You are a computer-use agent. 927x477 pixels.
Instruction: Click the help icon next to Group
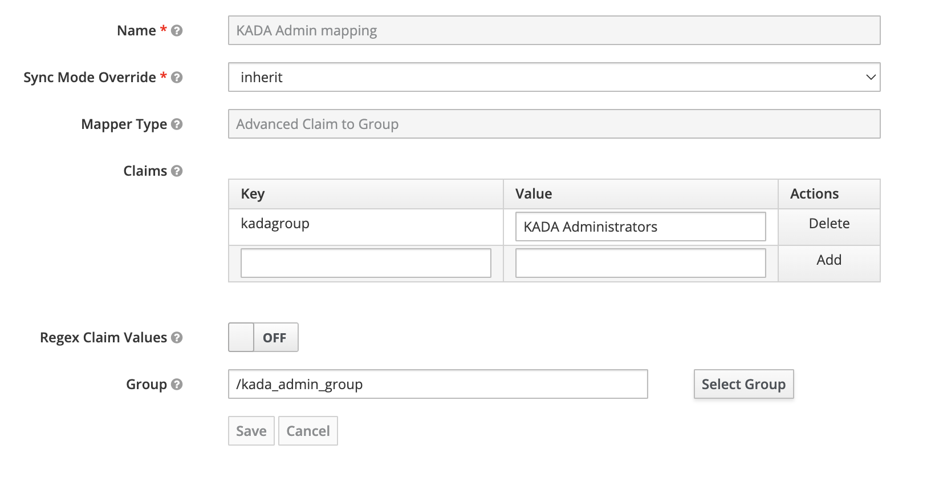(177, 385)
